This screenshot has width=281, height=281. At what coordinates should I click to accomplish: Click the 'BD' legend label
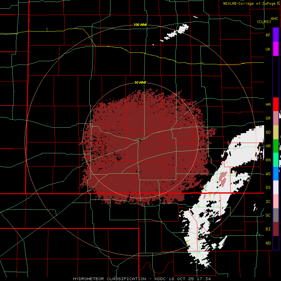tap(268, 132)
